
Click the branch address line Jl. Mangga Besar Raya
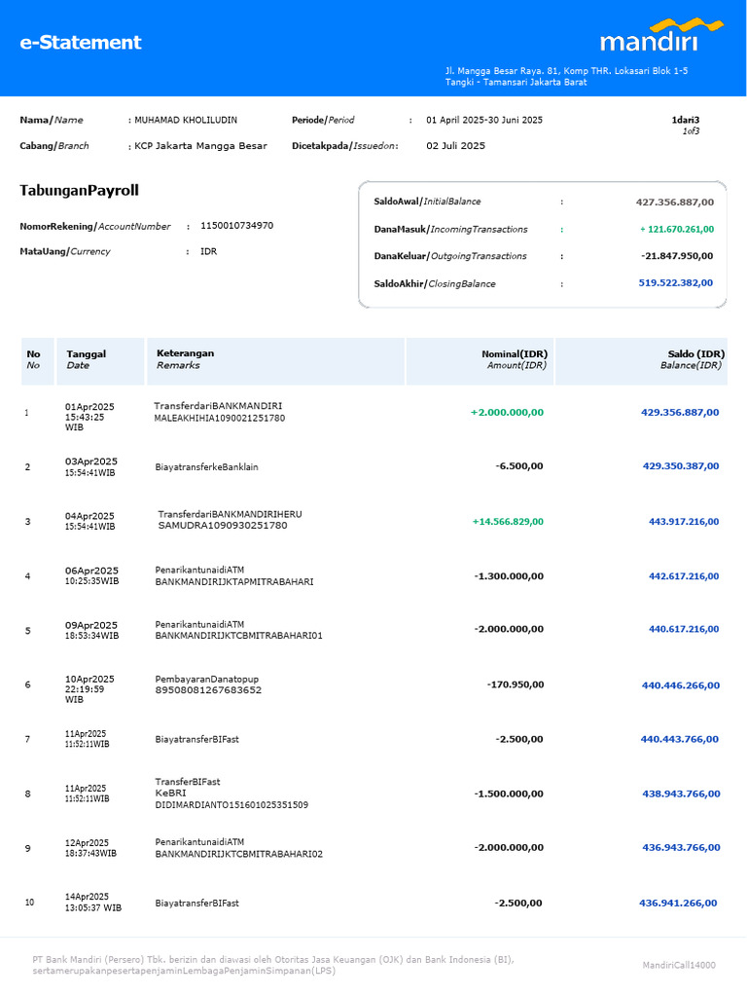pos(566,71)
